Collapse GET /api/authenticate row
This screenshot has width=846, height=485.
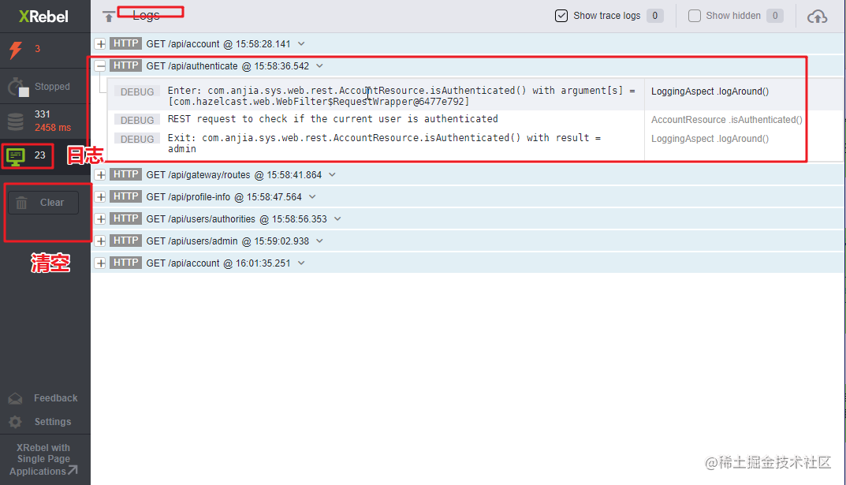[x=100, y=65]
